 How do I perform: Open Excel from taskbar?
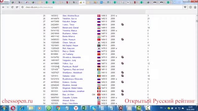[x=84, y=108]
